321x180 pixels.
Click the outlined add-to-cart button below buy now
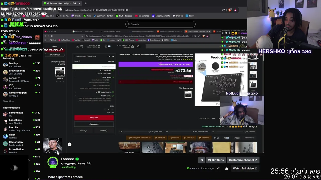click(94, 124)
